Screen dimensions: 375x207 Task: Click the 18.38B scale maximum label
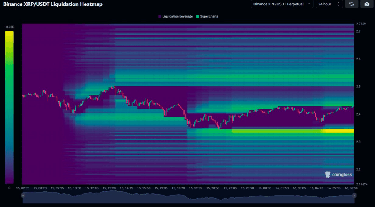[x=9, y=27]
